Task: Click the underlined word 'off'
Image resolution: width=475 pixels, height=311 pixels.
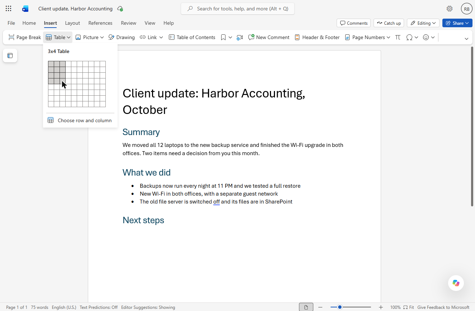Action: 217,202
